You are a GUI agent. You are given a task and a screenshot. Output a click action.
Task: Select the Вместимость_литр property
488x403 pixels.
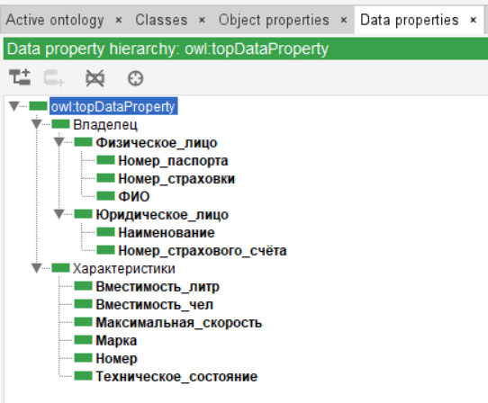(x=158, y=287)
